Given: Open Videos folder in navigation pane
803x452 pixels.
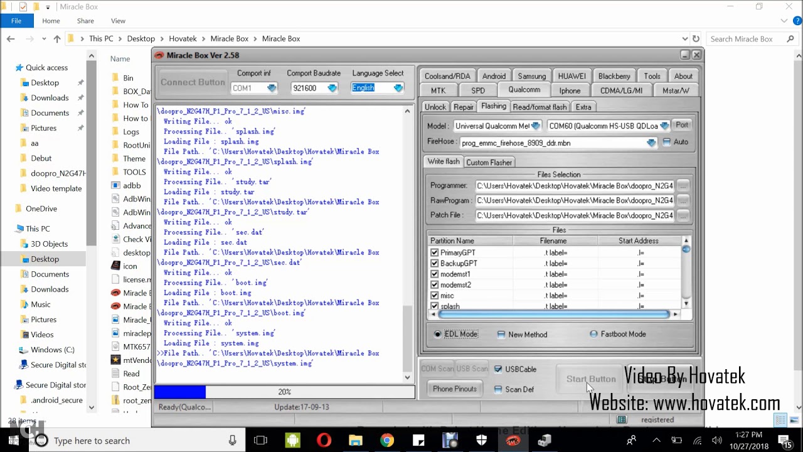Looking at the screenshot, I should [x=42, y=335].
